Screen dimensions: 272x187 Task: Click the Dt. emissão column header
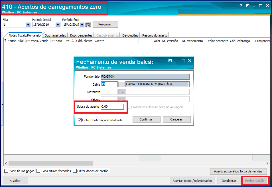point(171,41)
